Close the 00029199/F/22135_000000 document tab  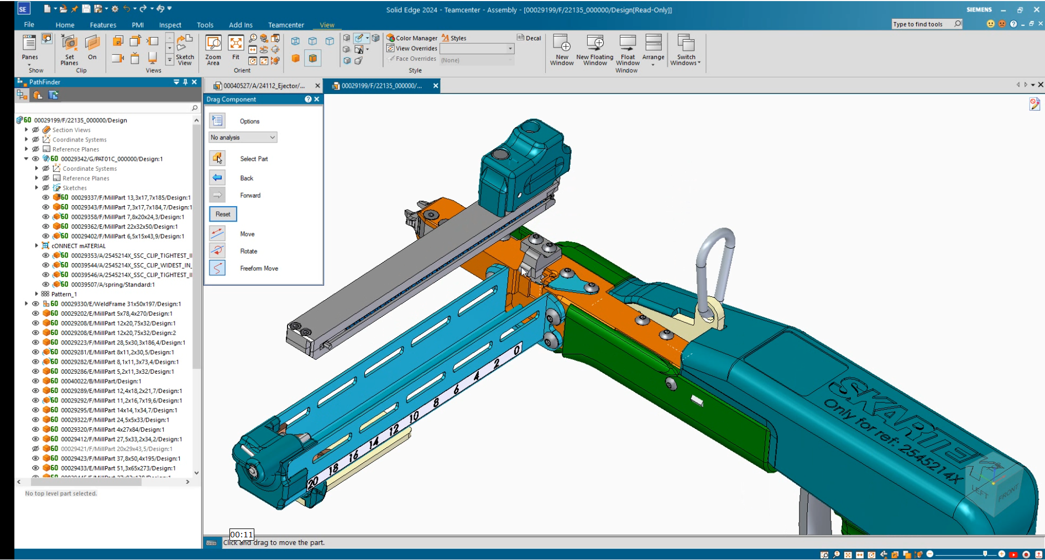[x=436, y=86]
